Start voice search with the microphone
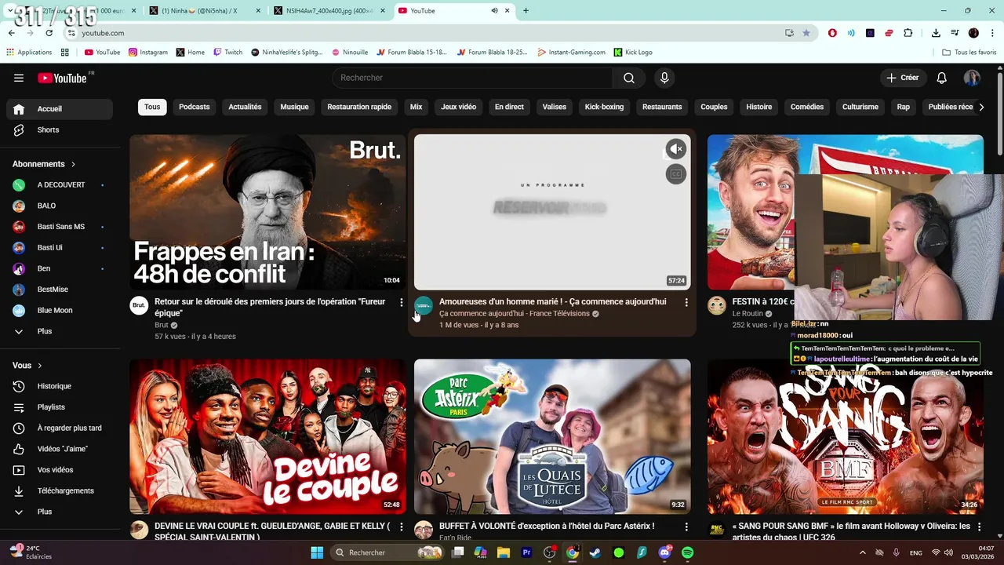This screenshot has height=565, width=1004. point(664,78)
